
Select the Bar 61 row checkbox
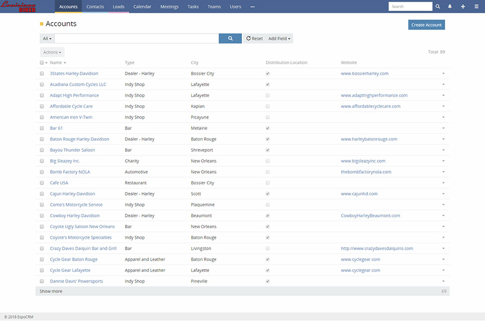[42, 128]
